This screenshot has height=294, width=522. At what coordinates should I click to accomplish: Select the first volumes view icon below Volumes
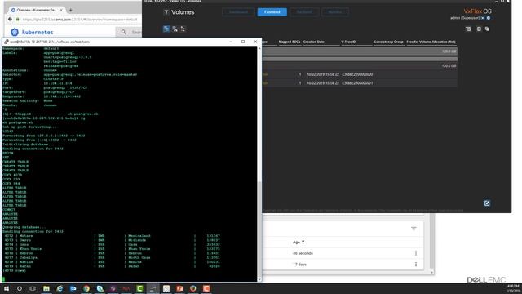coord(166,29)
